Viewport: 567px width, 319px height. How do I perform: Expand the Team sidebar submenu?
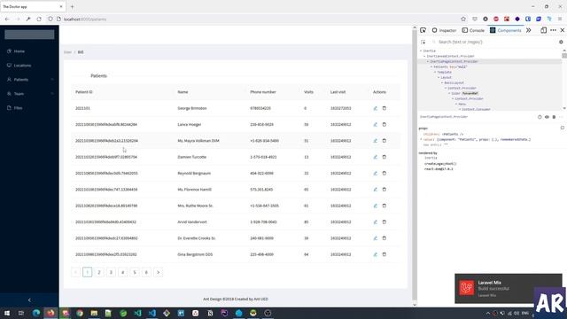pos(29,94)
